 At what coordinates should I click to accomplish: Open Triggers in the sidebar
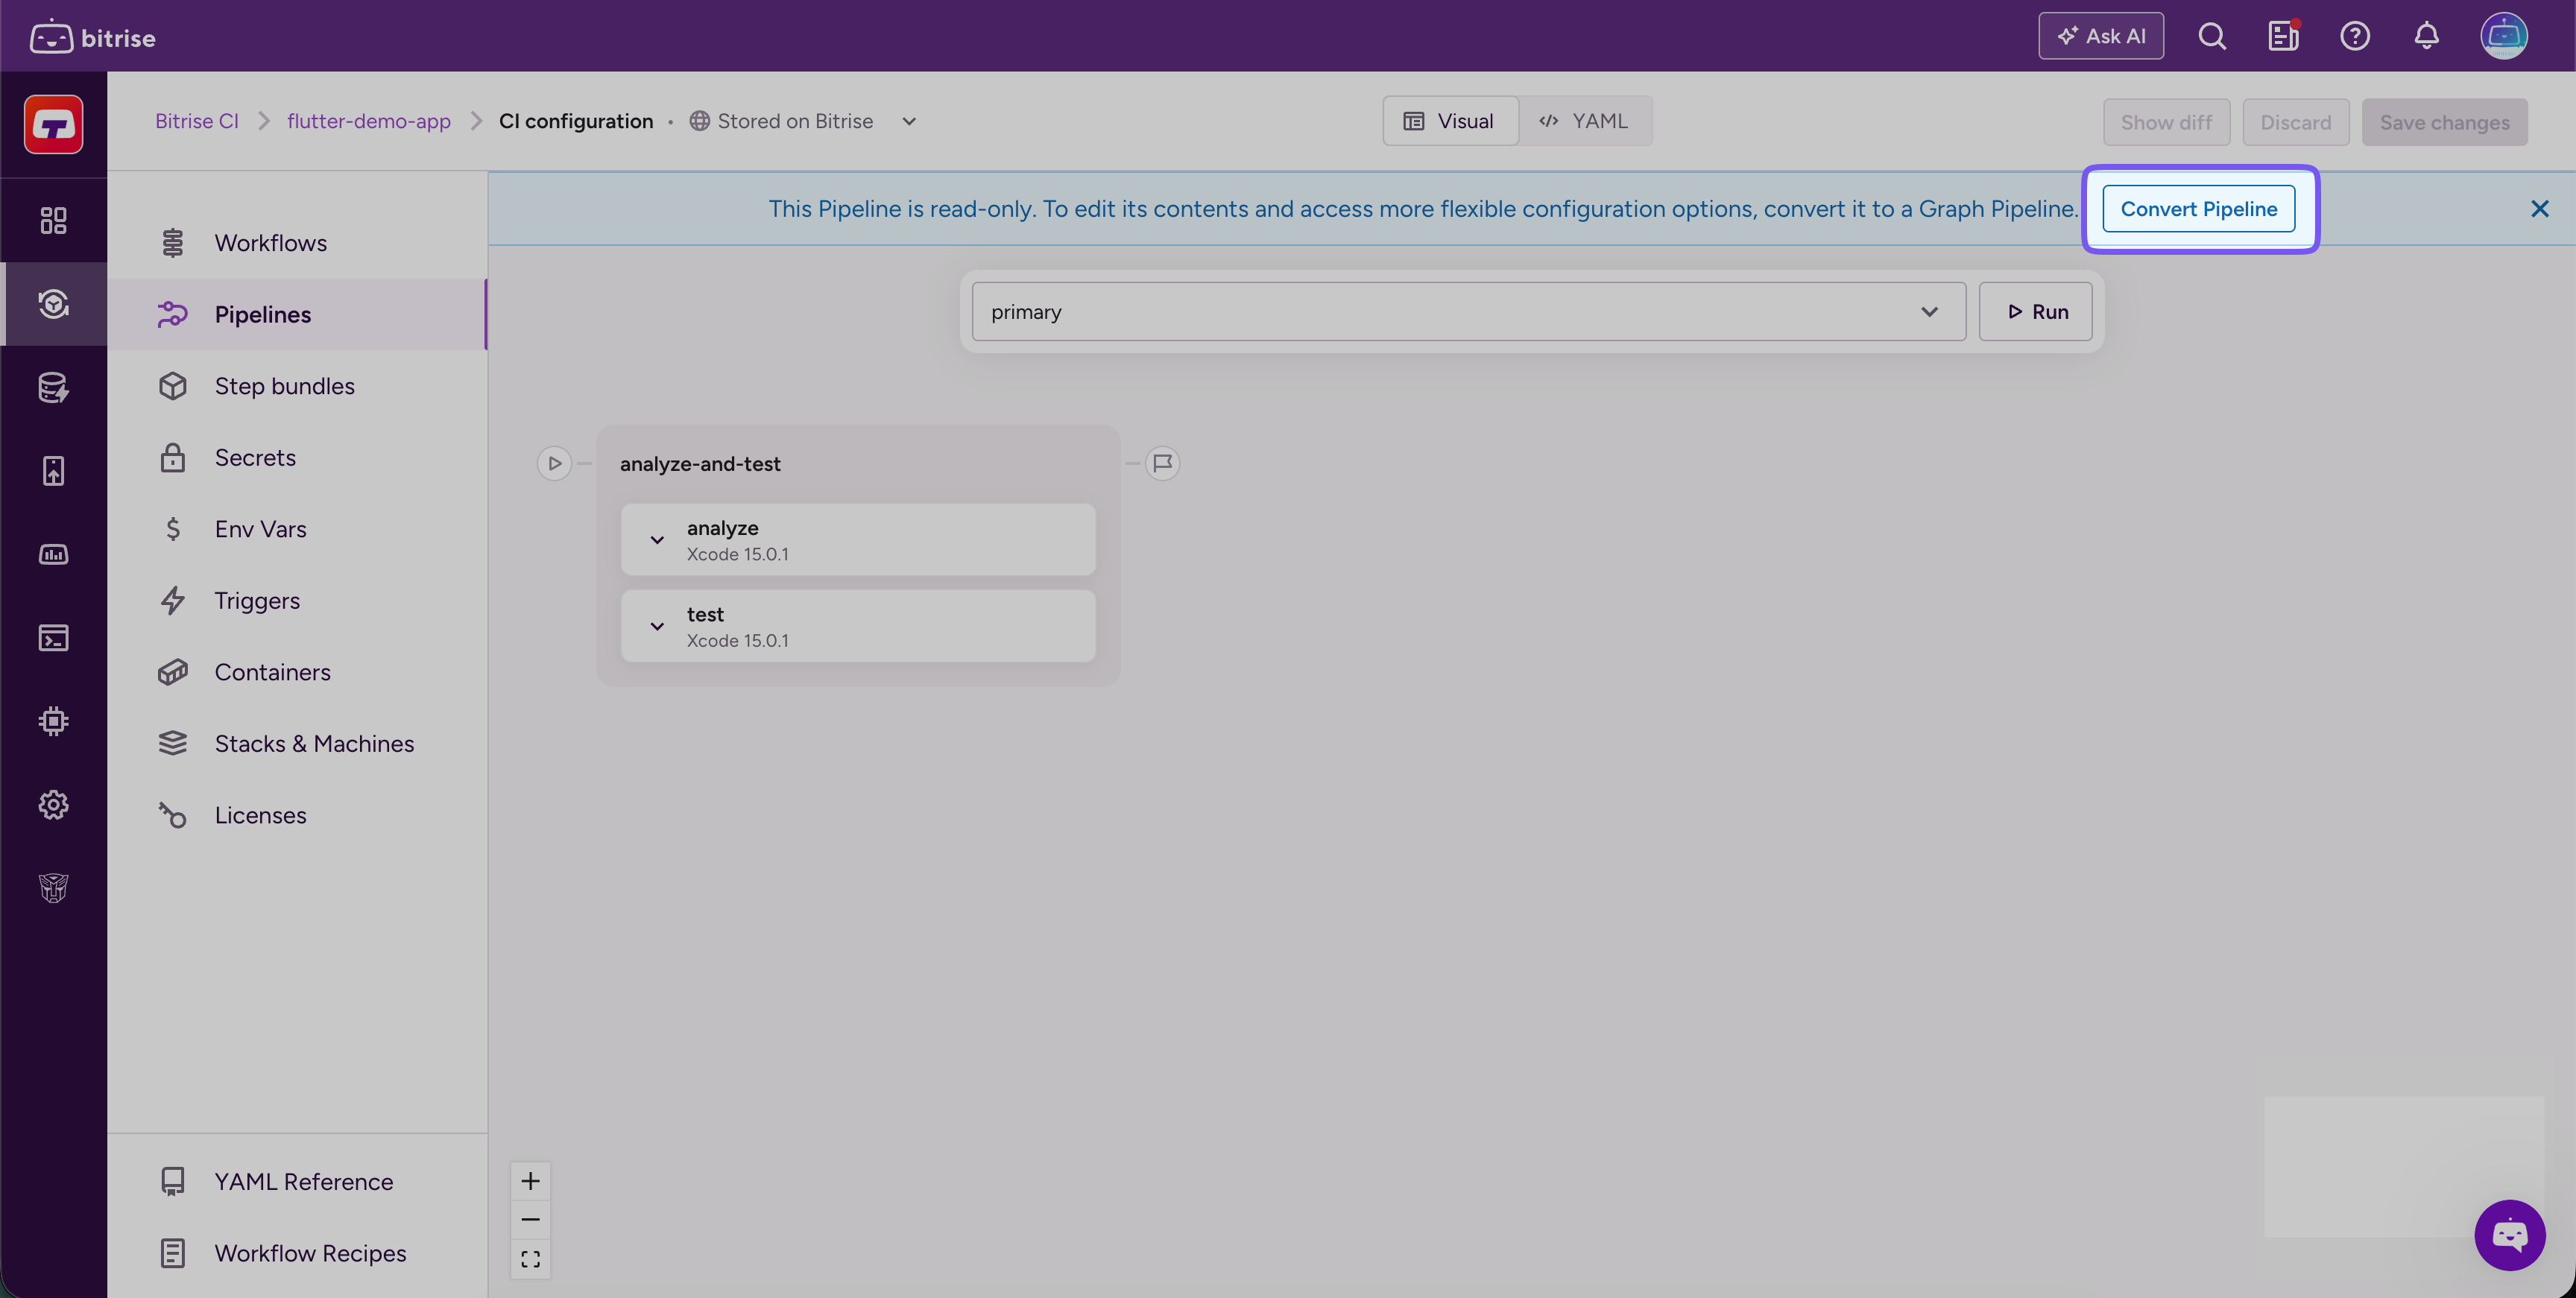click(x=297, y=601)
